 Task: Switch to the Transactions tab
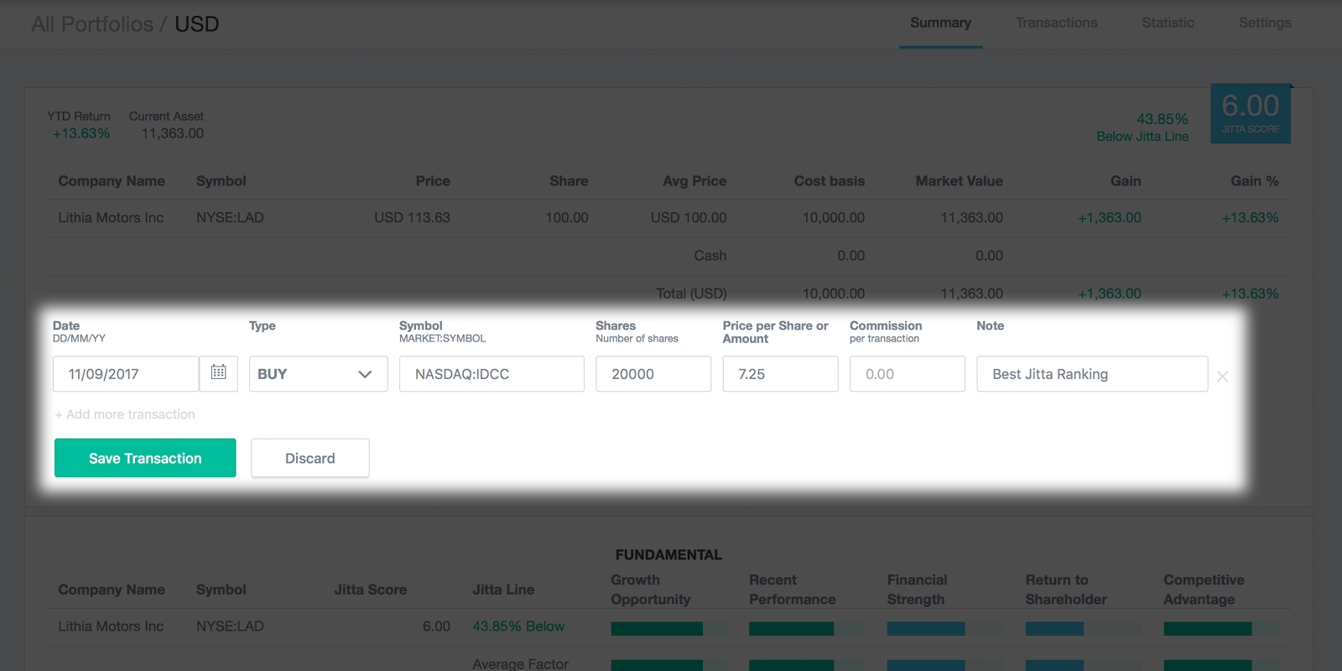click(x=1056, y=23)
